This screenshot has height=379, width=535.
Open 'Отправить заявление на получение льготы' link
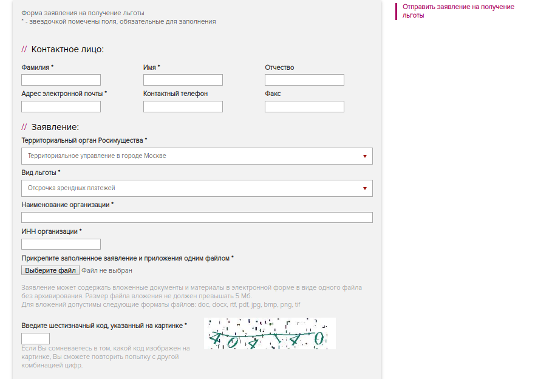(458, 11)
